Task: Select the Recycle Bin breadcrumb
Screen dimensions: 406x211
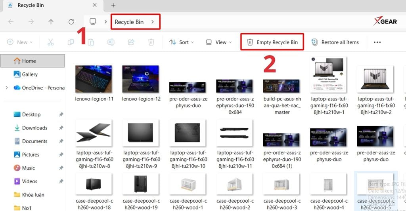Action: click(x=129, y=22)
